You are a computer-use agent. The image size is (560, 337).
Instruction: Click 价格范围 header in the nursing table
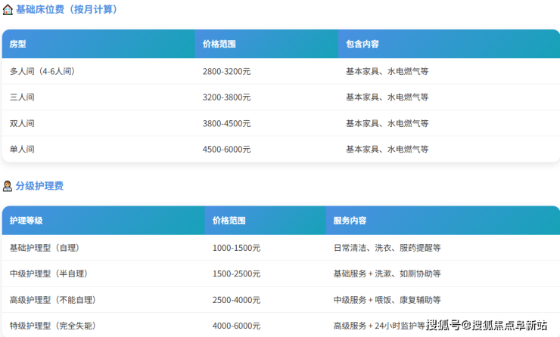pyautogui.click(x=229, y=221)
